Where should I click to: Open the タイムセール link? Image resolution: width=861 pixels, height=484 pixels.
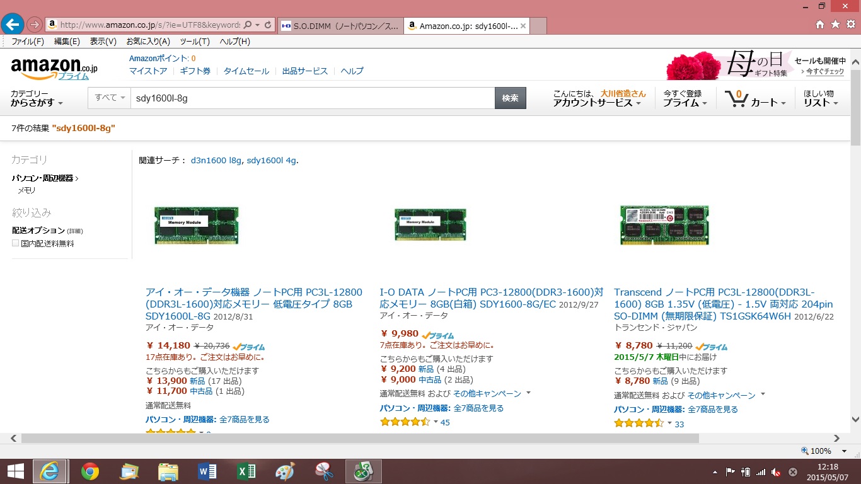246,71
